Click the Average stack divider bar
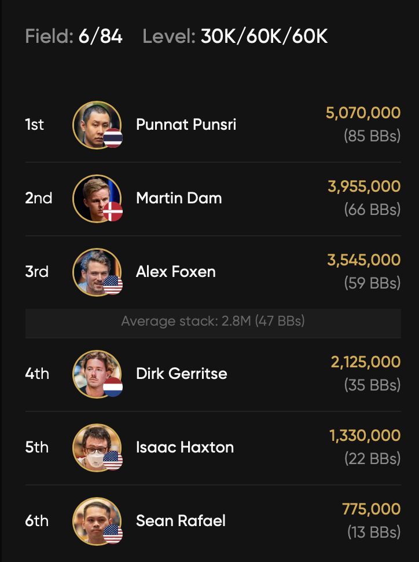 pyautogui.click(x=213, y=321)
